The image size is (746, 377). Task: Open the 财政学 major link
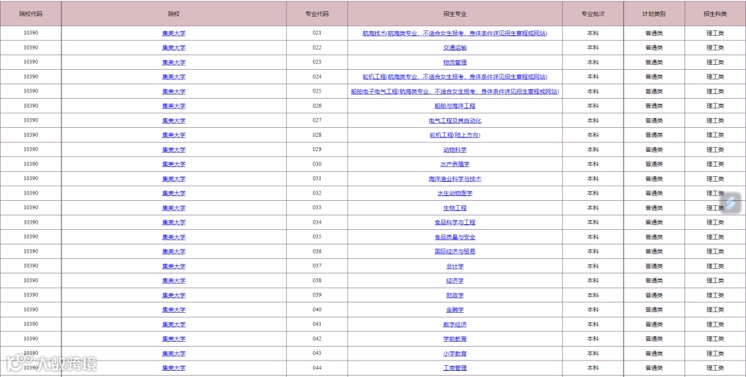pos(455,296)
